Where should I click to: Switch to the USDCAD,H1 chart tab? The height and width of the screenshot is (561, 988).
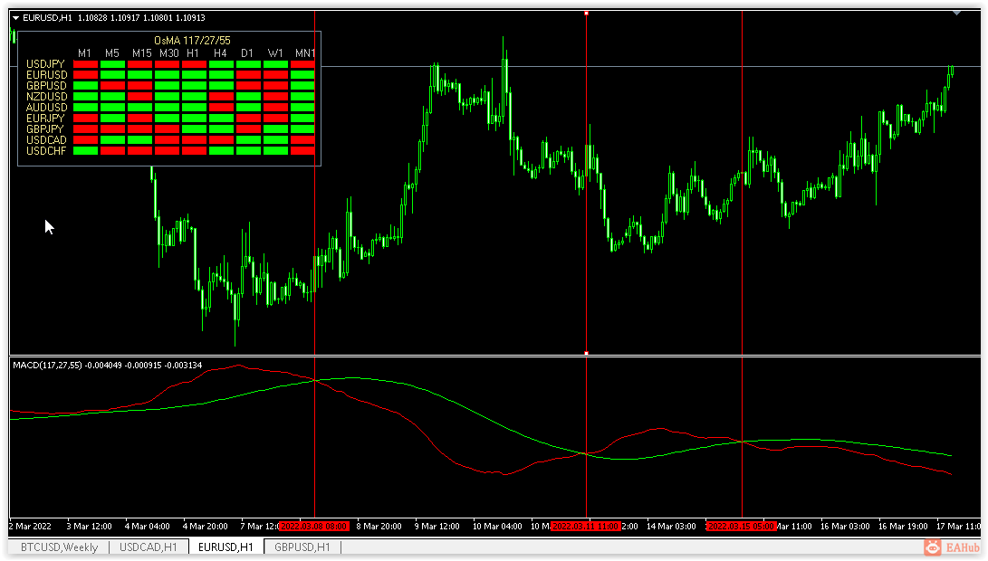coord(149,547)
